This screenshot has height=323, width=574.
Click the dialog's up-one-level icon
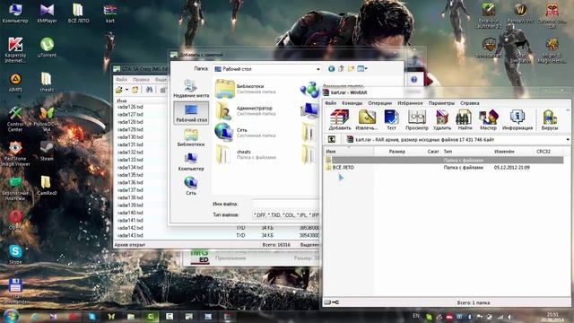(341, 69)
